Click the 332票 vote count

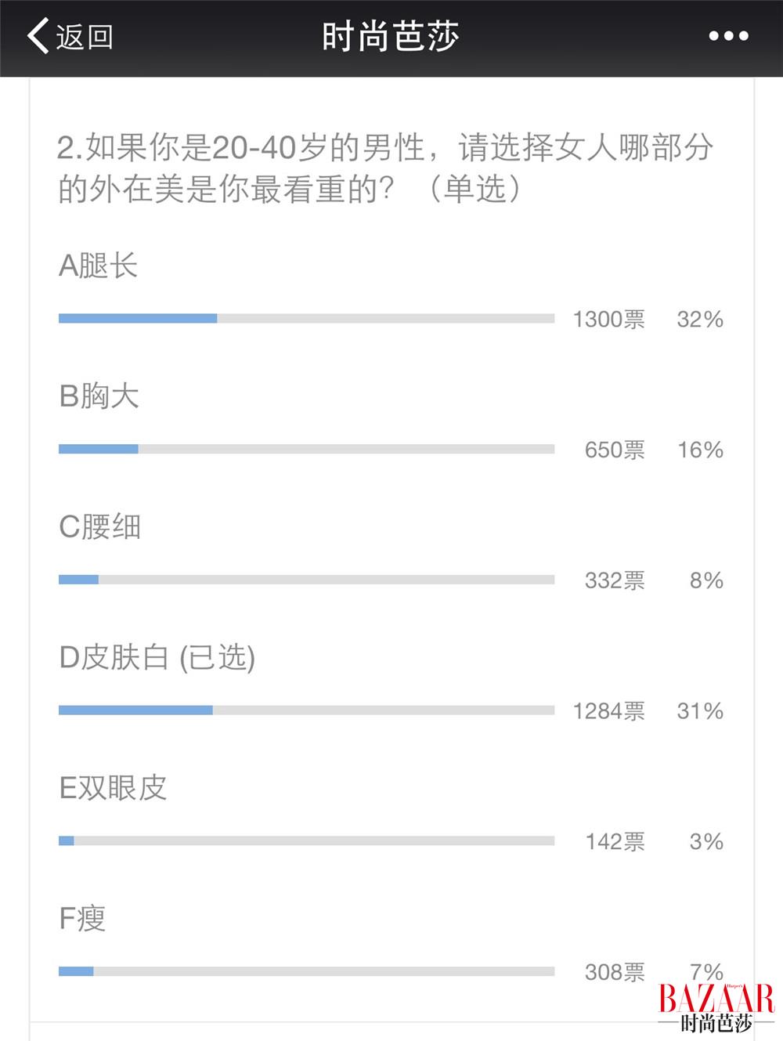tap(615, 580)
